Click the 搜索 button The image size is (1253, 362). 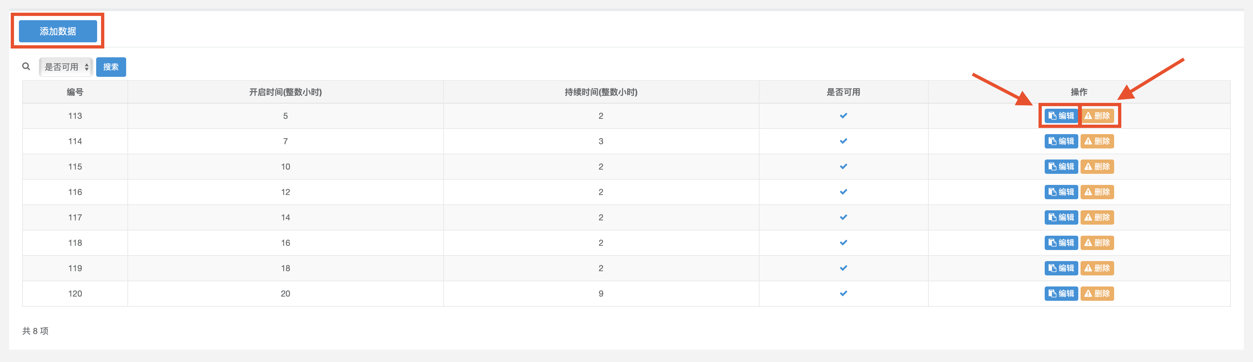point(111,67)
